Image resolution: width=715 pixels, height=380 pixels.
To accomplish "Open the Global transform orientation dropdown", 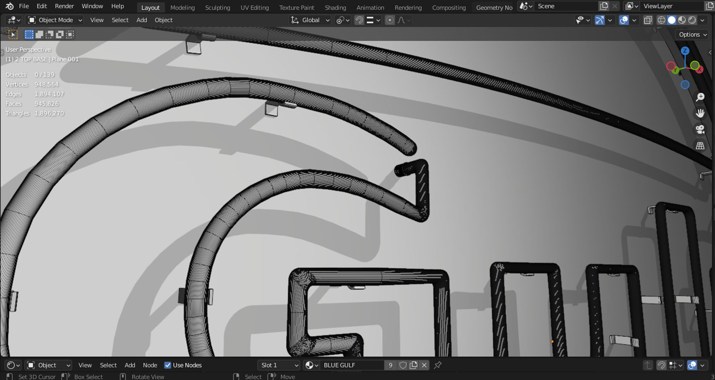I will (x=310, y=20).
